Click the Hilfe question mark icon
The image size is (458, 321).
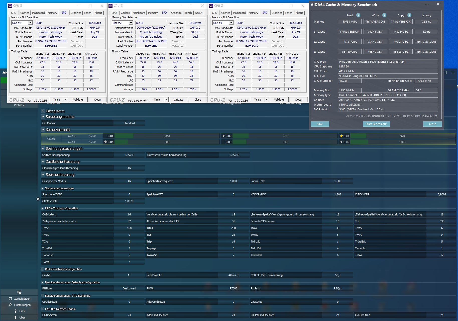pos(16,311)
